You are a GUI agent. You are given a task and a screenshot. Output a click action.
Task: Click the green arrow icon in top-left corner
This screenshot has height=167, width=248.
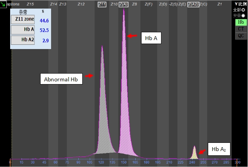(x=3, y=4)
